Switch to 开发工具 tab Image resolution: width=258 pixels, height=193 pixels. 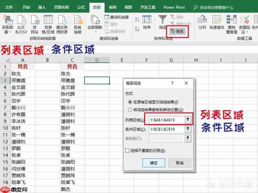pyautogui.click(x=148, y=7)
